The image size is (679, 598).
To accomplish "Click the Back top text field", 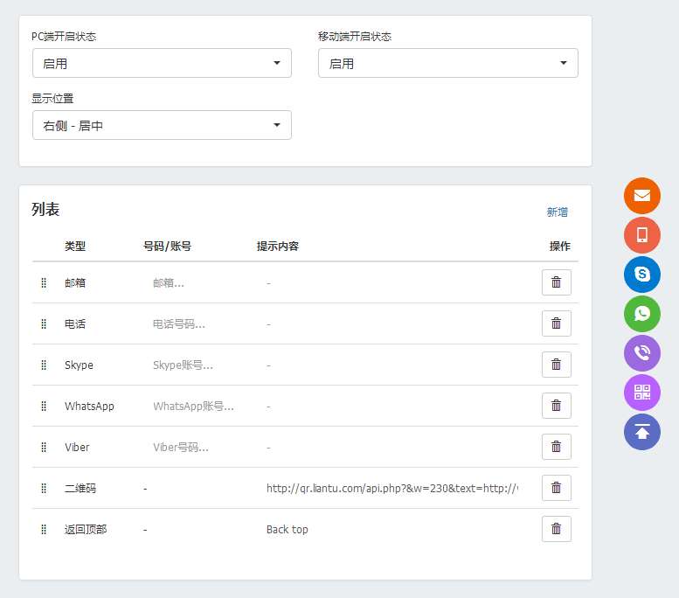I will (x=391, y=530).
